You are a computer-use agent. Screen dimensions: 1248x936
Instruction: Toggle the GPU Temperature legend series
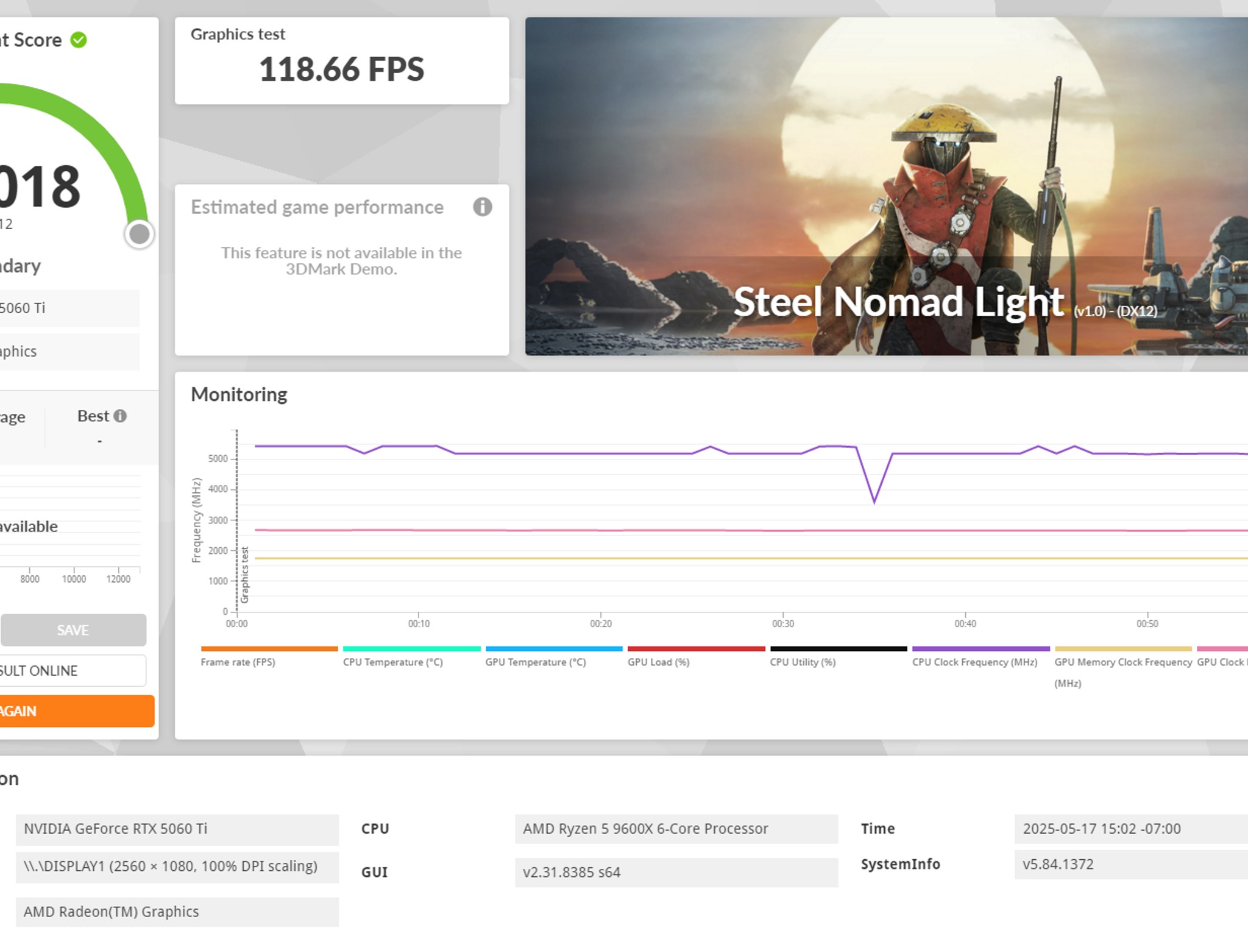(553, 657)
